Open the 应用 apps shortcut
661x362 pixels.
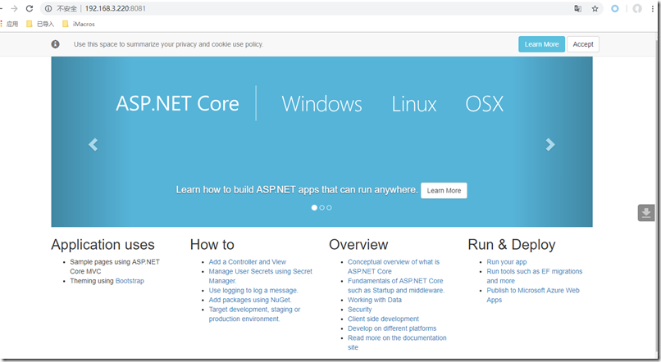point(9,24)
